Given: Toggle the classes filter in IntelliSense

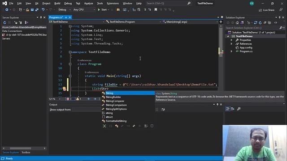Looking at the screenshot, I should 117,126.
